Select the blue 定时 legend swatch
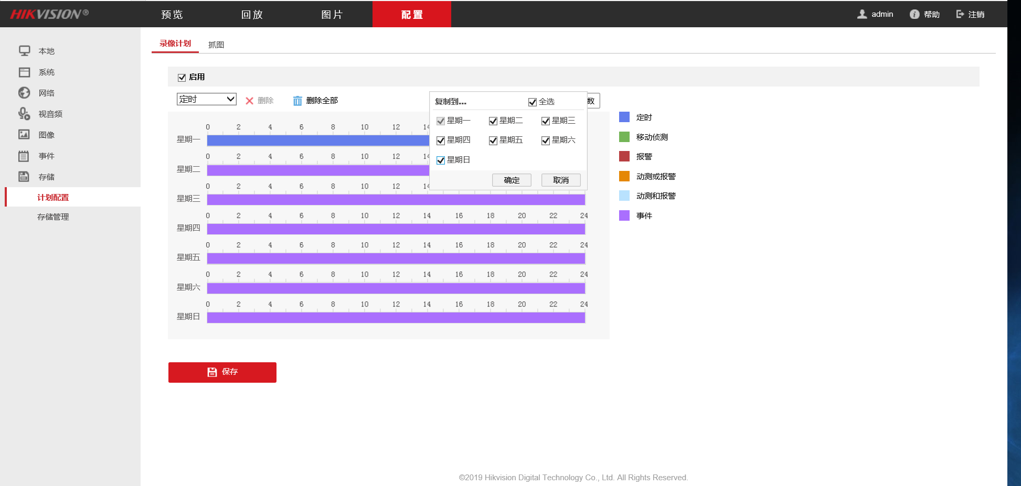 point(624,117)
